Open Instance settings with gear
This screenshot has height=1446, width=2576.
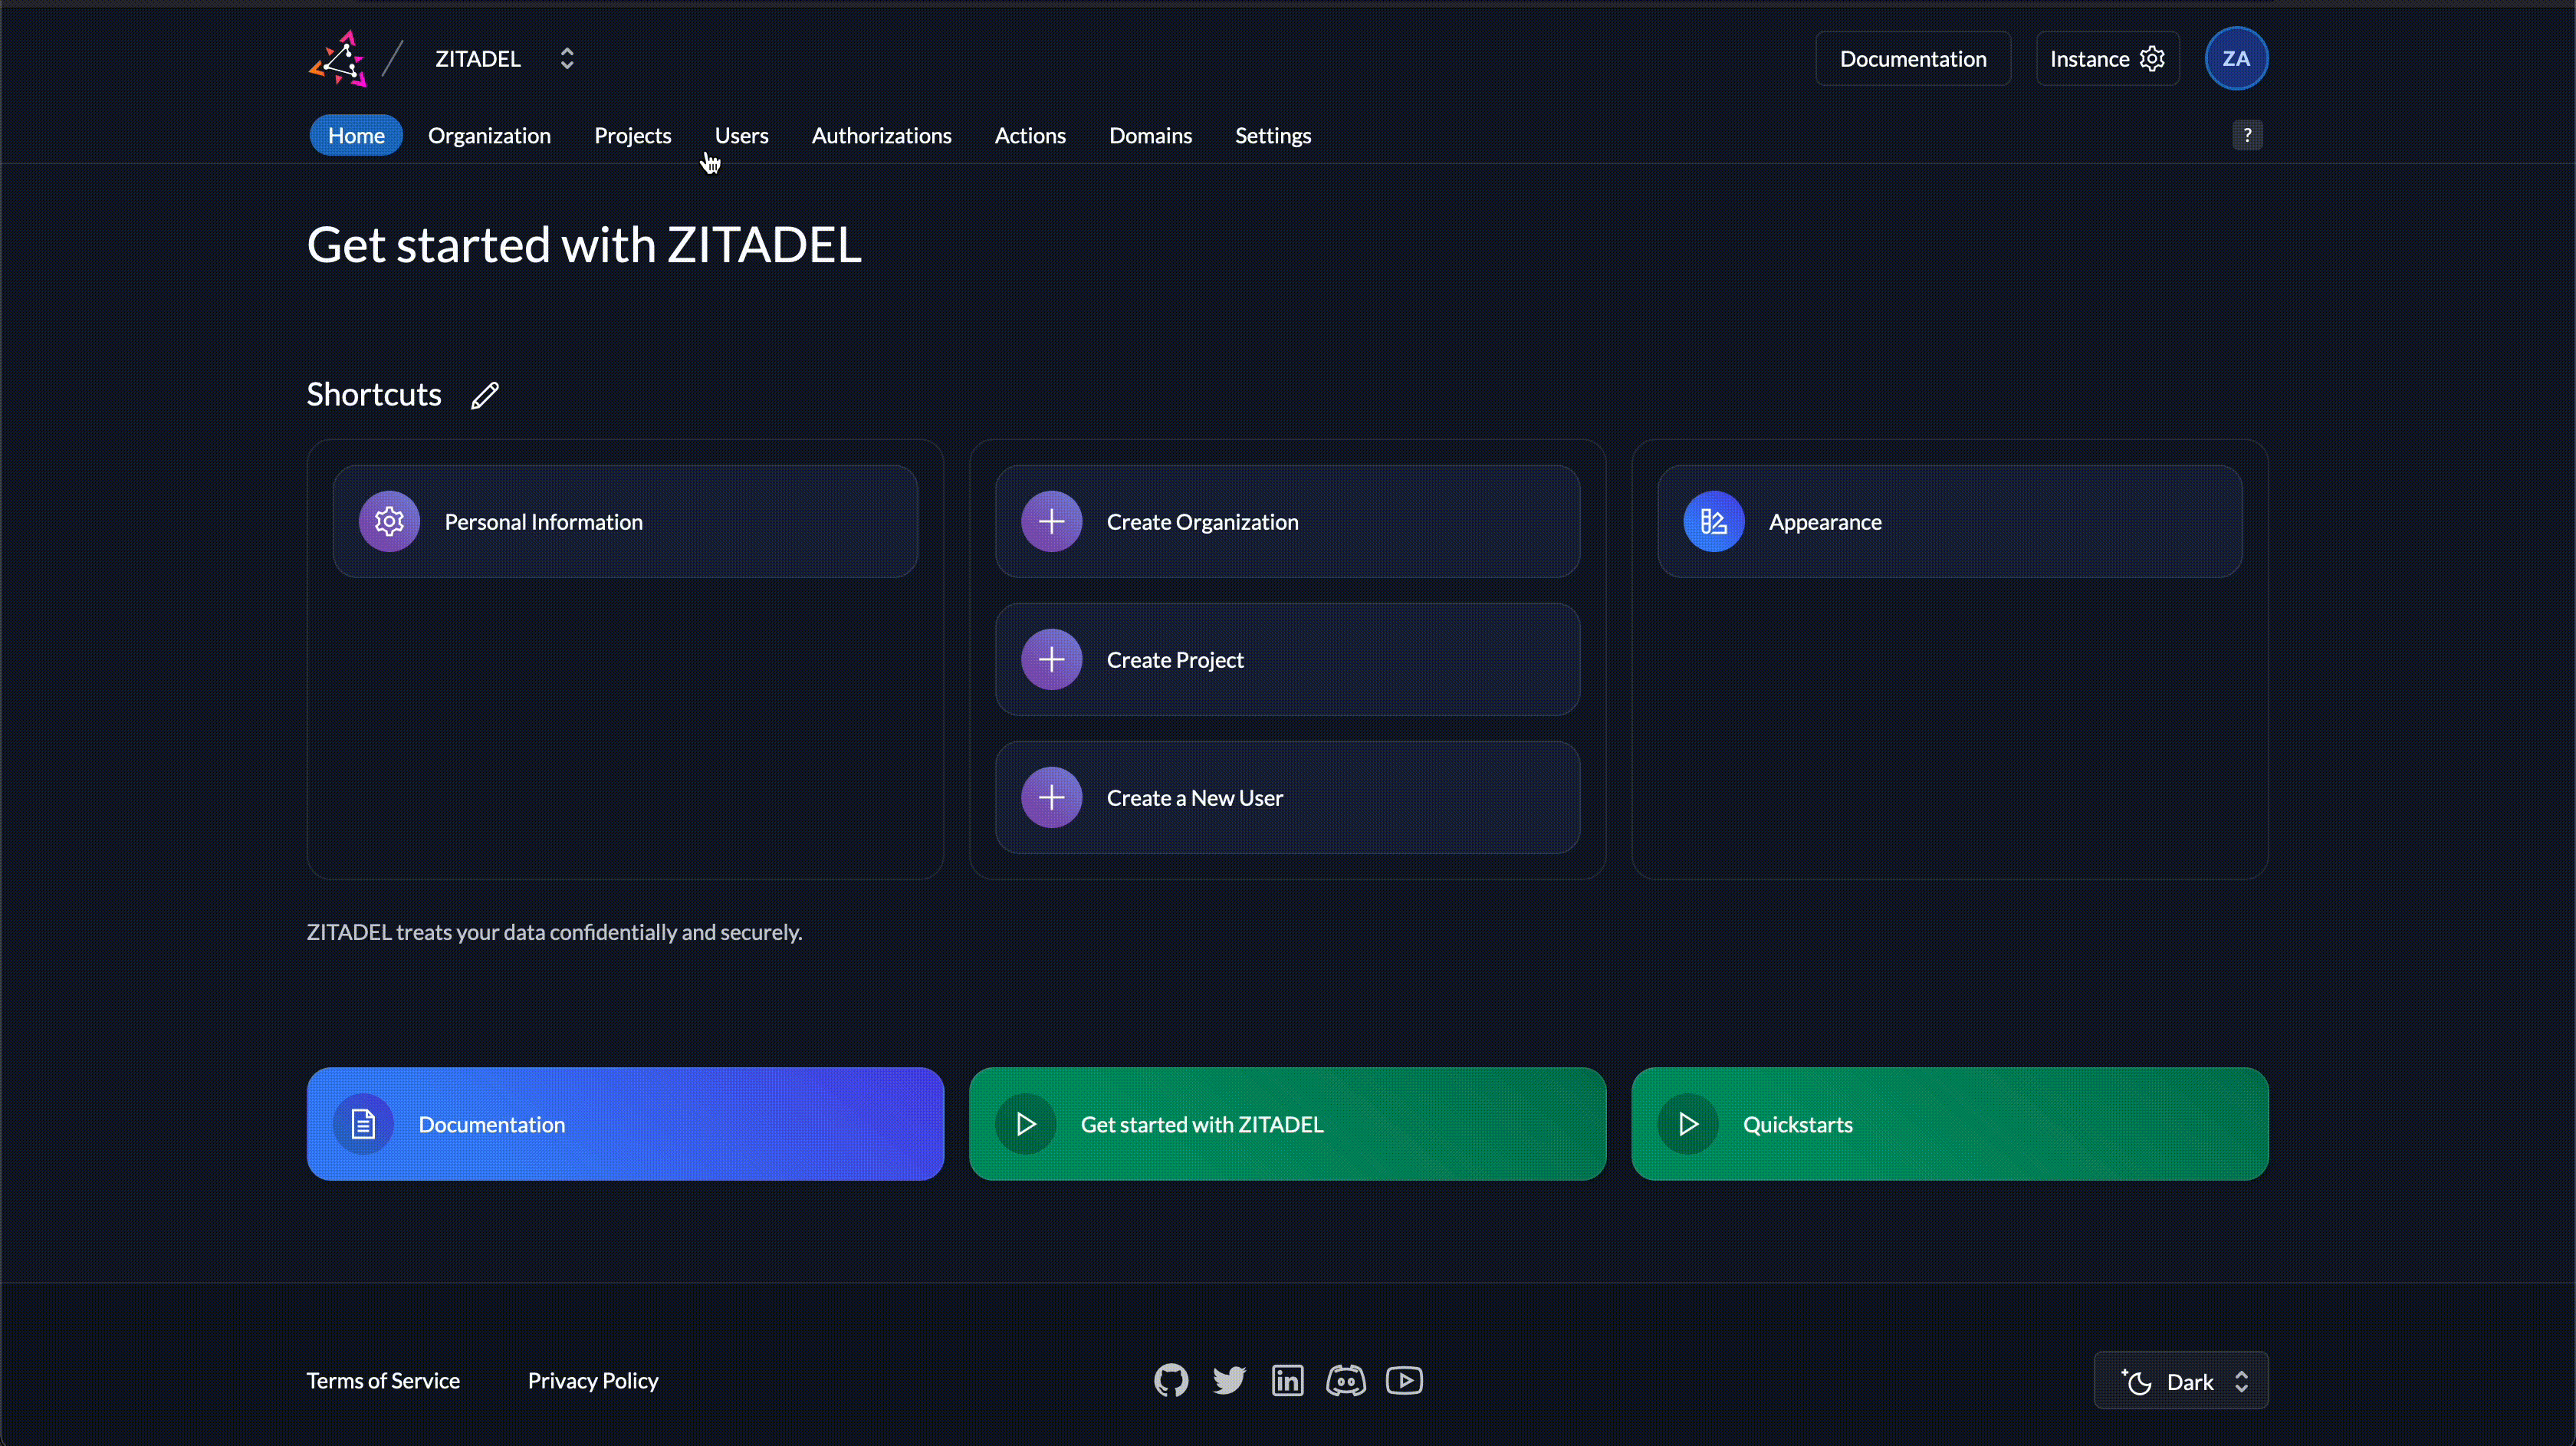(2107, 59)
